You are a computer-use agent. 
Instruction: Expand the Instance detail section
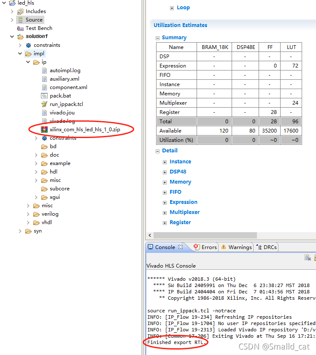click(x=165, y=163)
